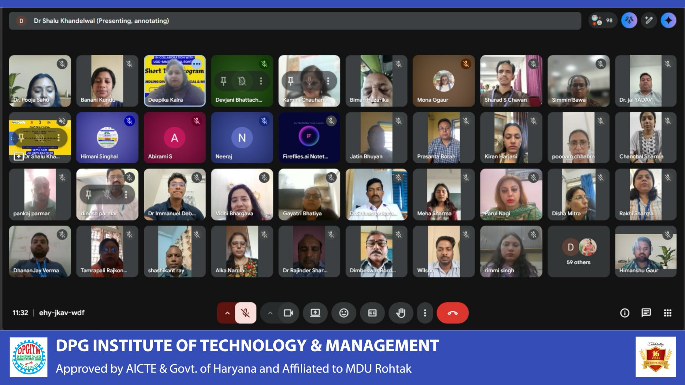This screenshot has width=685, height=385.
Task: Open more options three-dot menu
Action: click(425, 313)
